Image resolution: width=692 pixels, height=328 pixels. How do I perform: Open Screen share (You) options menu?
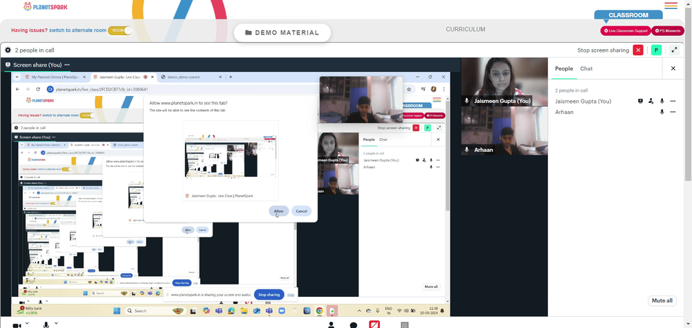pyautogui.click(x=66, y=65)
